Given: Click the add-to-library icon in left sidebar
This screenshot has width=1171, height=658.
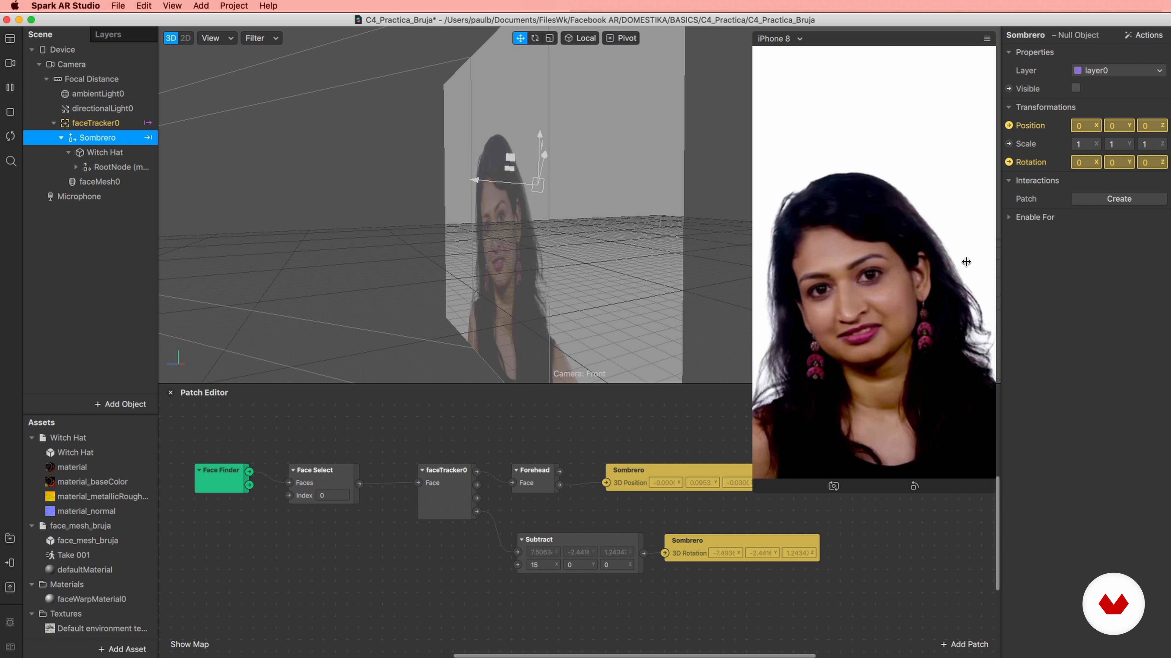Looking at the screenshot, I should pos(10,539).
